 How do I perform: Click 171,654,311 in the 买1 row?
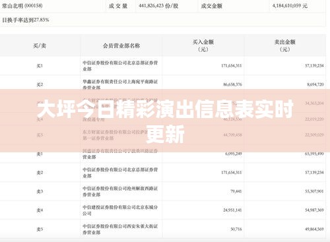[232, 65]
